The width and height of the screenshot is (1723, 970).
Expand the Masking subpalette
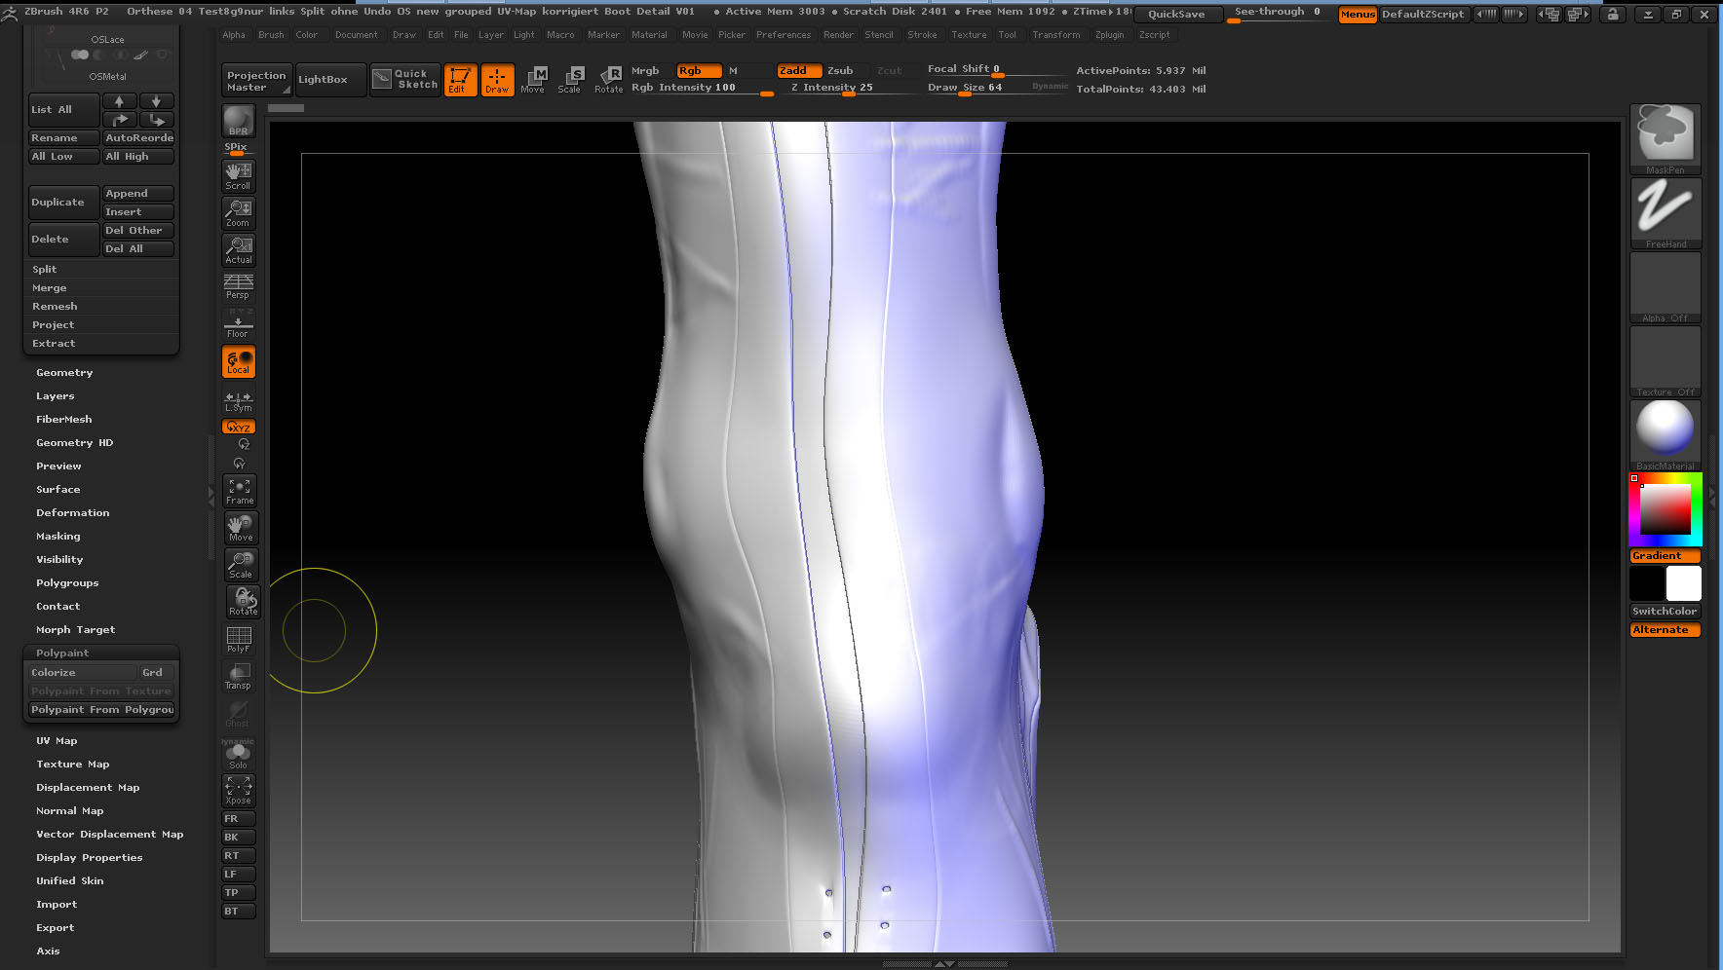point(58,537)
